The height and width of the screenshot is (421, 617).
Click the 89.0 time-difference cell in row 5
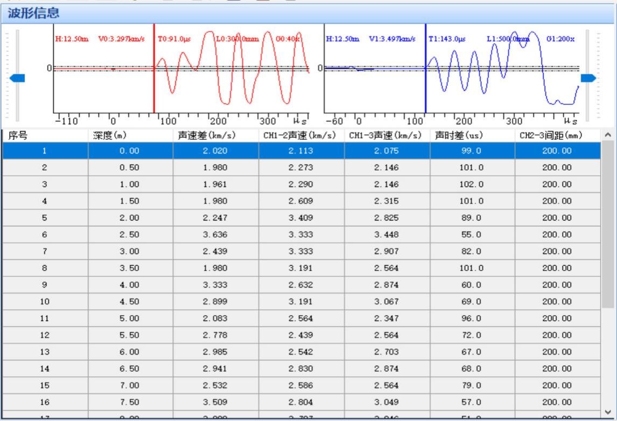click(472, 218)
